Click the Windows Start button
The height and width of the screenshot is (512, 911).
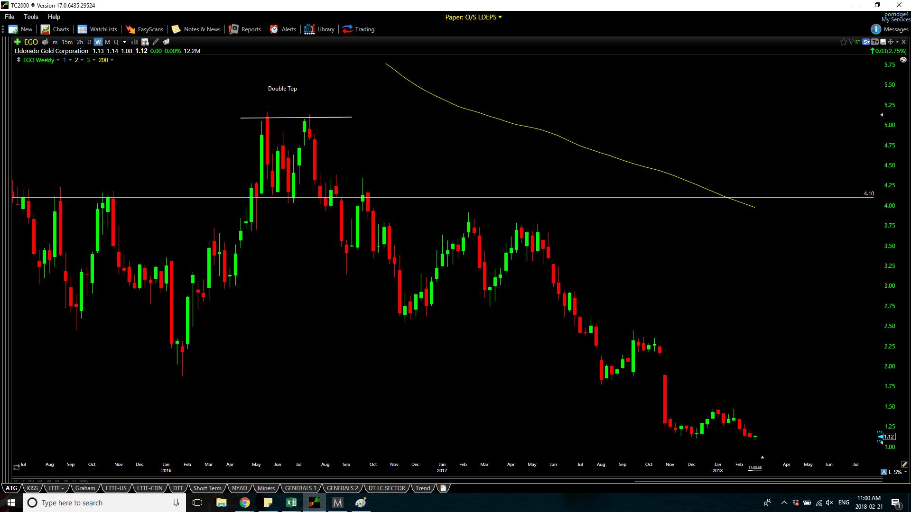tap(11, 503)
